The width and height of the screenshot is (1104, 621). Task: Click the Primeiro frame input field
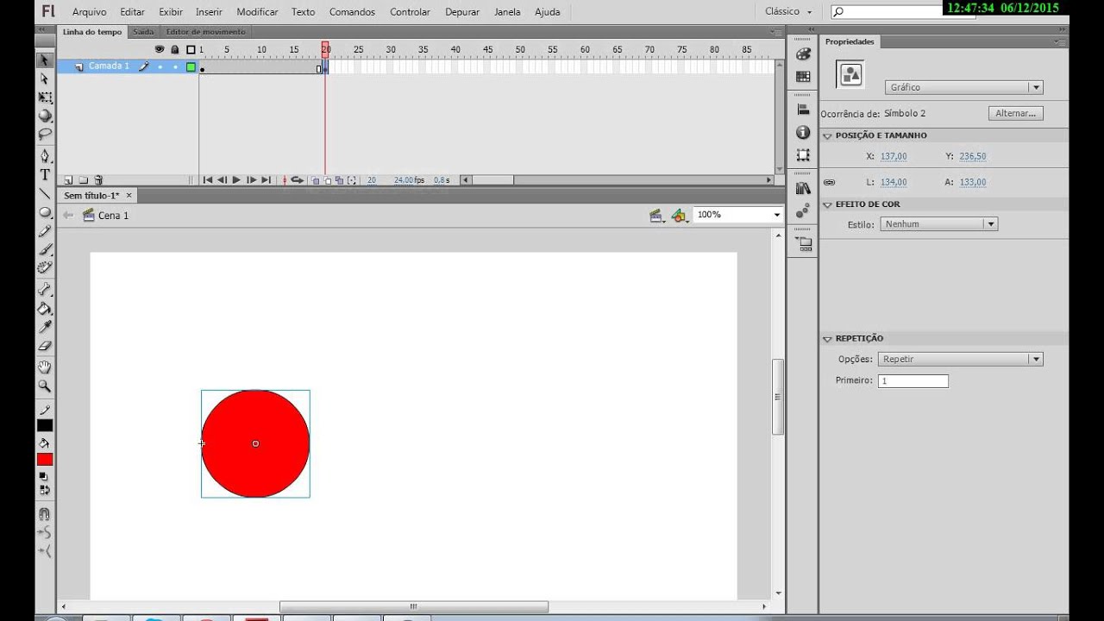click(x=913, y=380)
